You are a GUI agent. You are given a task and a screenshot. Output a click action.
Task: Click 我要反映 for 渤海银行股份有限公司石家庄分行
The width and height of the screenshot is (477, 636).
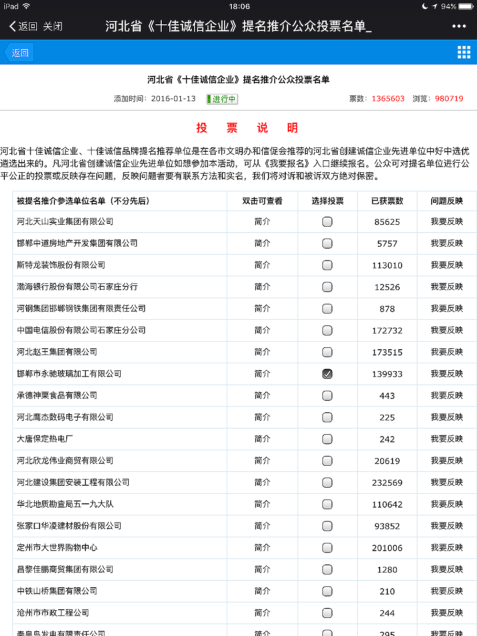point(447,286)
